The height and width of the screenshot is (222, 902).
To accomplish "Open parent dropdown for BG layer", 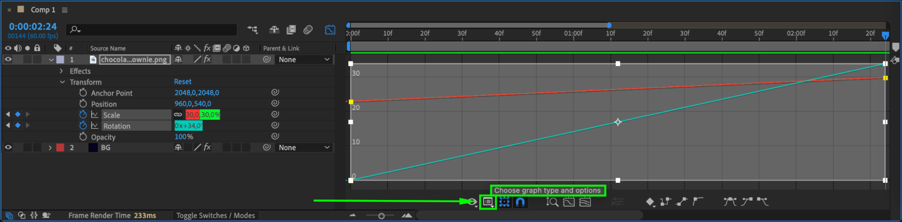I will (304, 148).
